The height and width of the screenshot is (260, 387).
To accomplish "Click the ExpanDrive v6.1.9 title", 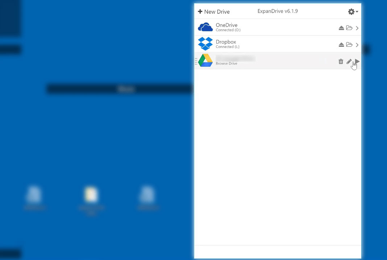I will (x=278, y=11).
